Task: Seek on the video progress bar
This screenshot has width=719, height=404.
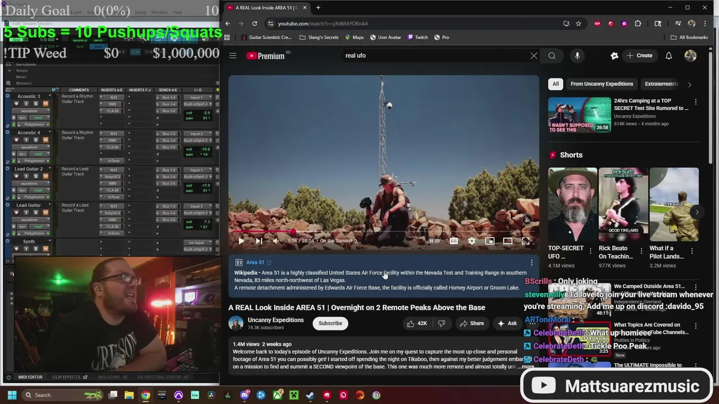Action: 384,231
